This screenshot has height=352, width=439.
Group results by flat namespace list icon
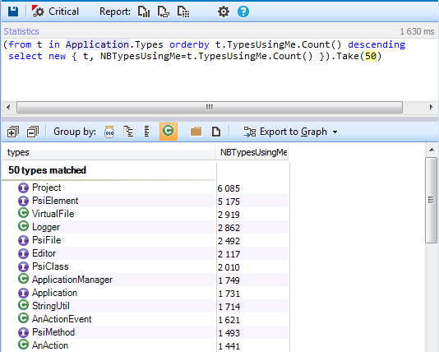147,132
